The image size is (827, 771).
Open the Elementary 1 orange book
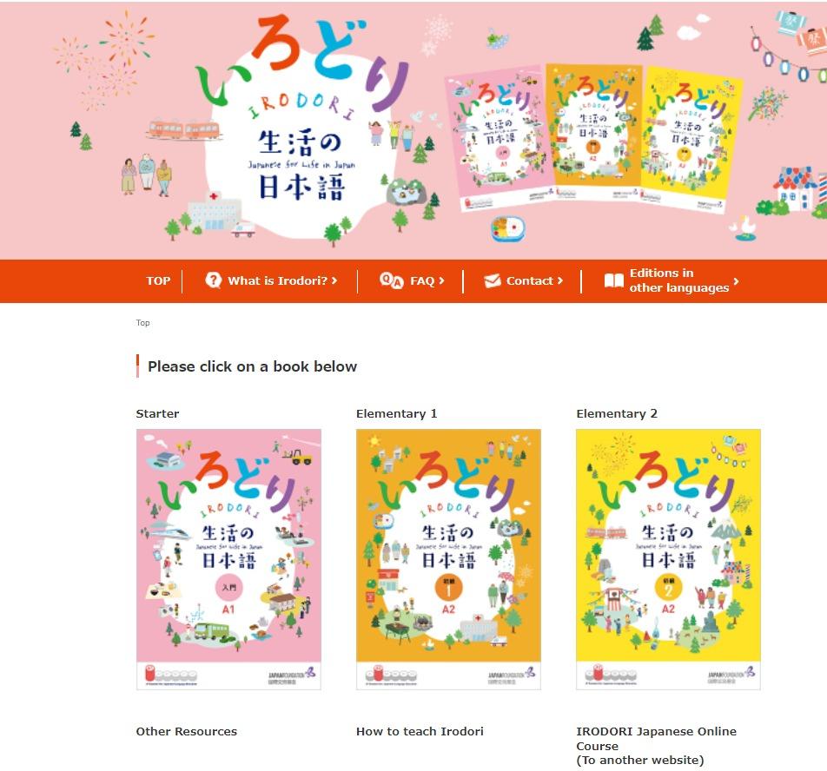(448, 559)
